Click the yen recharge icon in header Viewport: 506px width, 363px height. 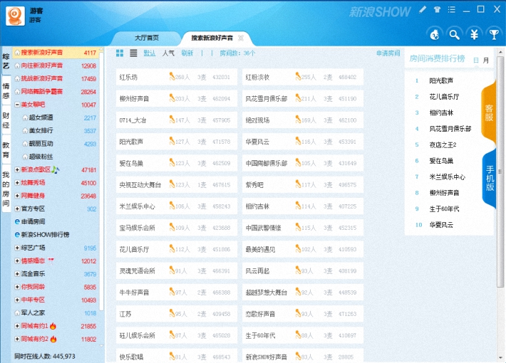474,33
